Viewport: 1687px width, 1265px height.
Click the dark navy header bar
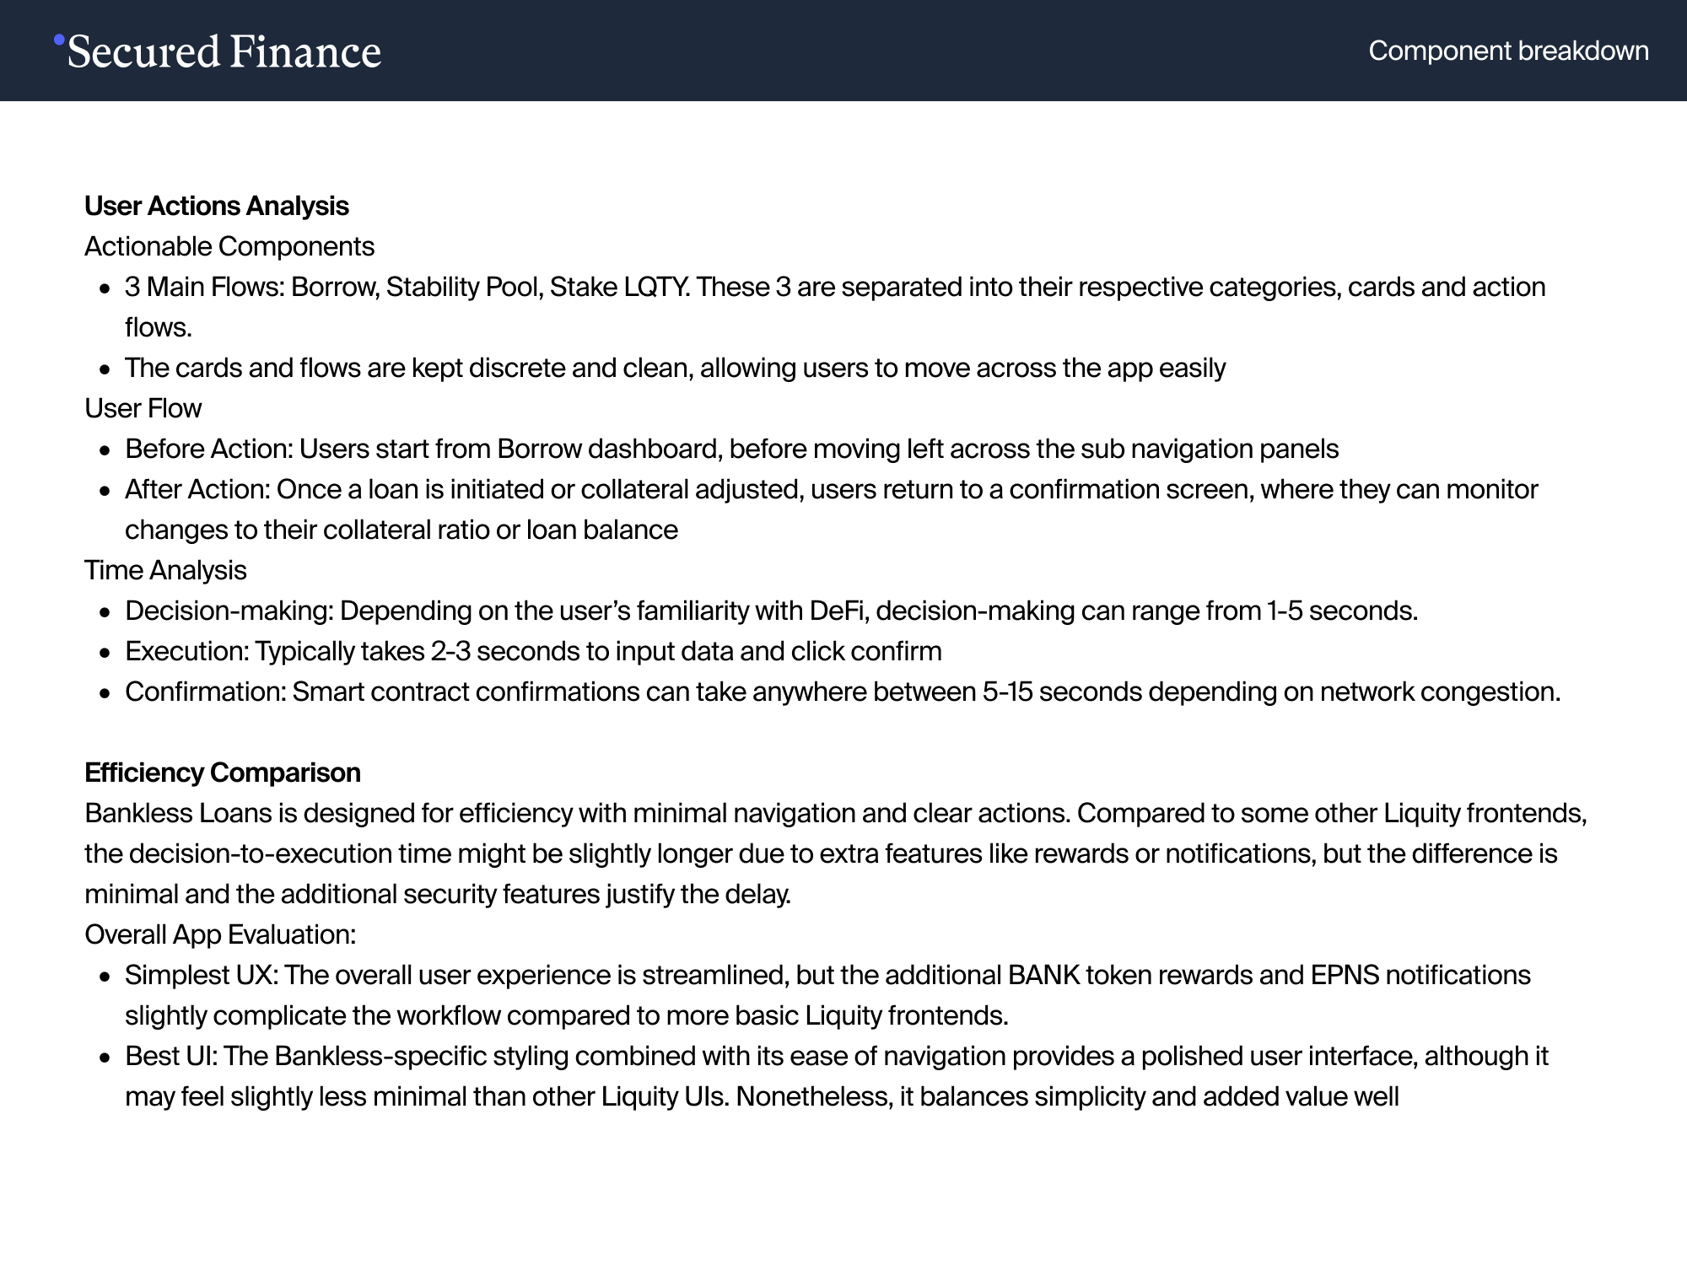click(843, 51)
